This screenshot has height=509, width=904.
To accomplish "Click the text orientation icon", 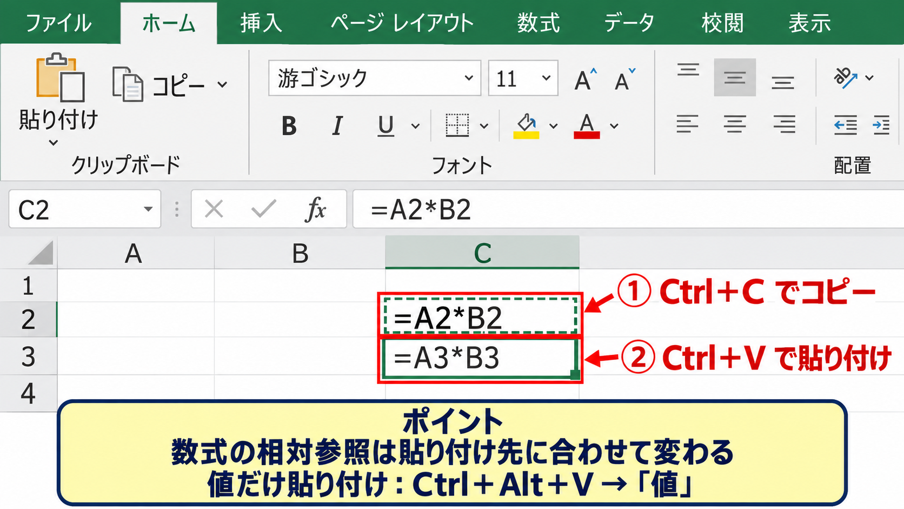I will (846, 78).
